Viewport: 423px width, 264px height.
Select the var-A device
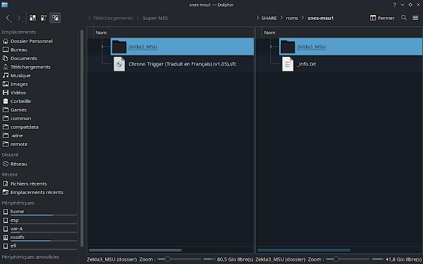(x=40, y=229)
